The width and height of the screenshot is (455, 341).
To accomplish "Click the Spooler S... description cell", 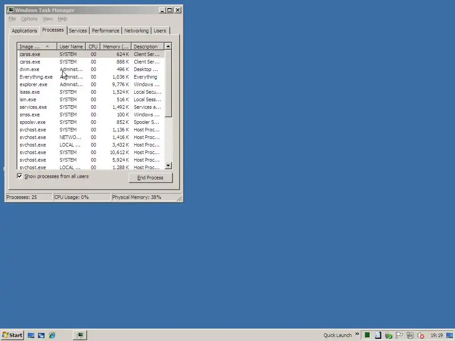I will click(x=147, y=122).
